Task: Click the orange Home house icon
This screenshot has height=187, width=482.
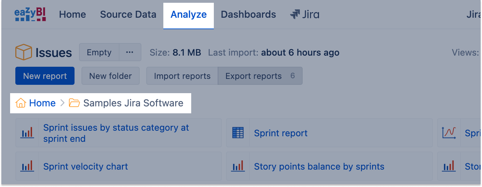Action: point(21,103)
